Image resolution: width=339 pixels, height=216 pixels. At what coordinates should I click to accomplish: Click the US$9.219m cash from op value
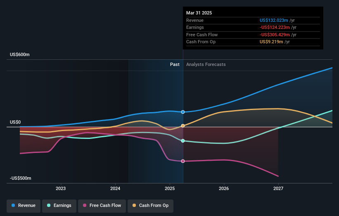(x=271, y=42)
